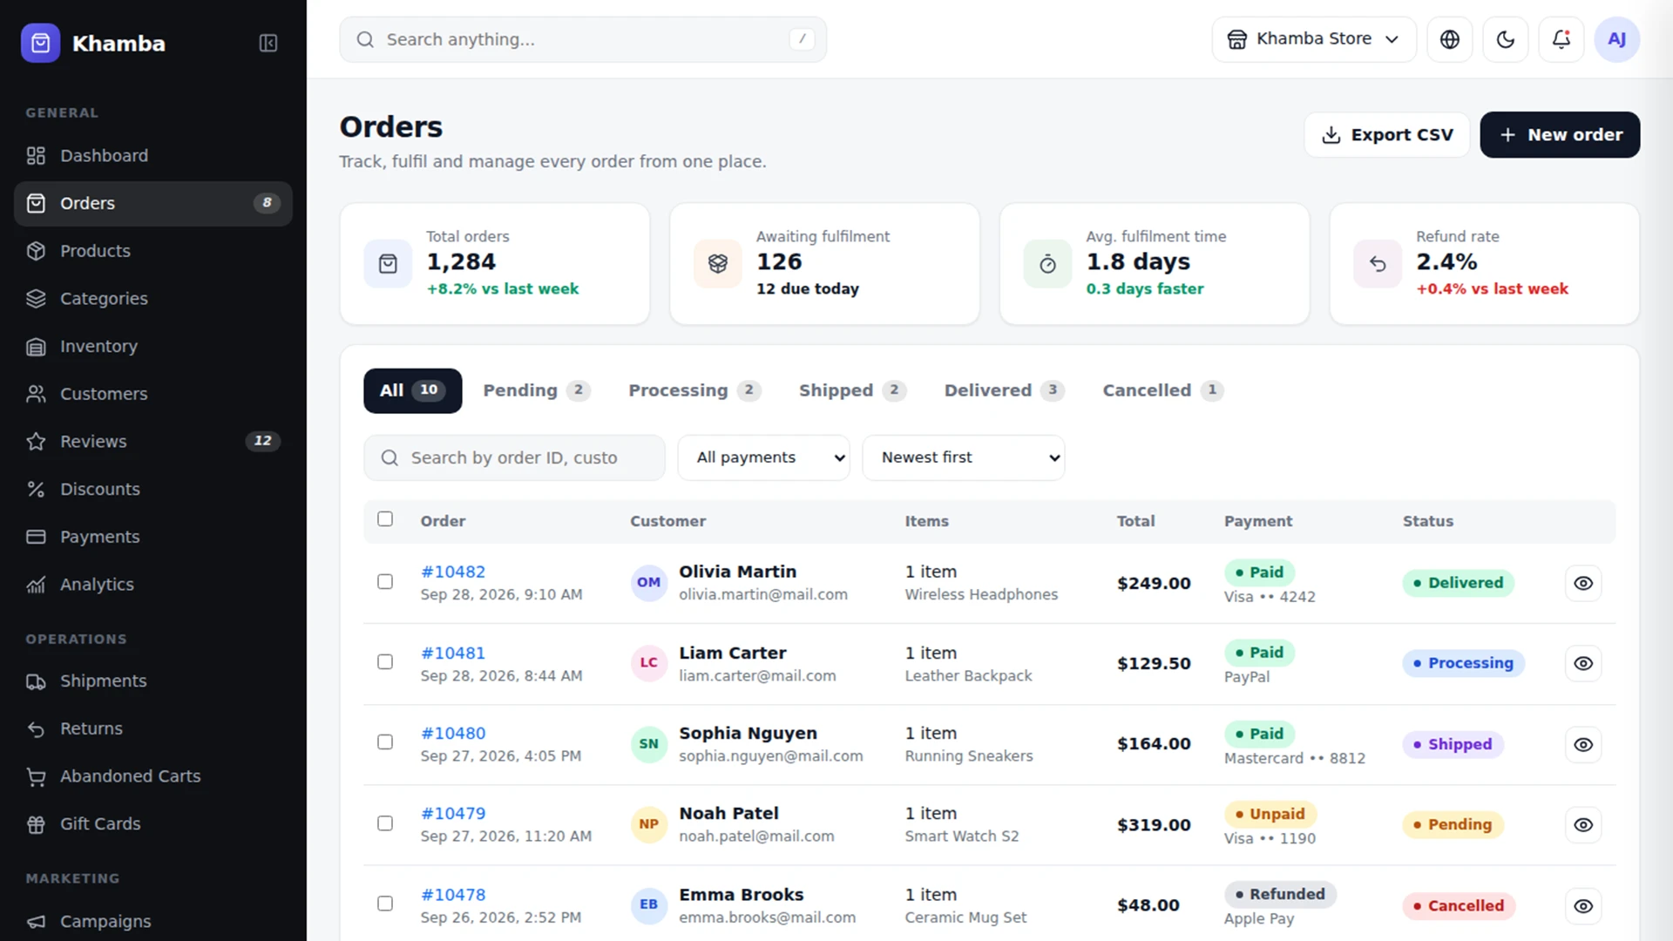Go to Products in sidebar
This screenshot has width=1673, height=941.
click(153, 251)
